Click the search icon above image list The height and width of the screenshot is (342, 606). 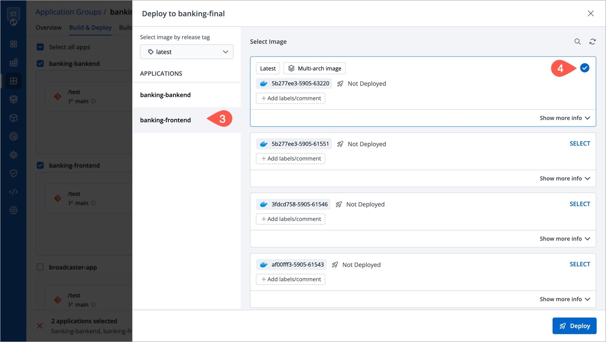(x=577, y=42)
